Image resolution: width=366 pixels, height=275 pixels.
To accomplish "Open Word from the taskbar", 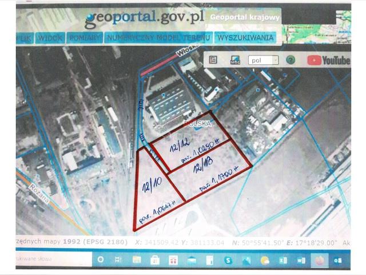I will [301, 260].
